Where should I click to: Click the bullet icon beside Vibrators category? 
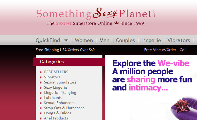41,77
